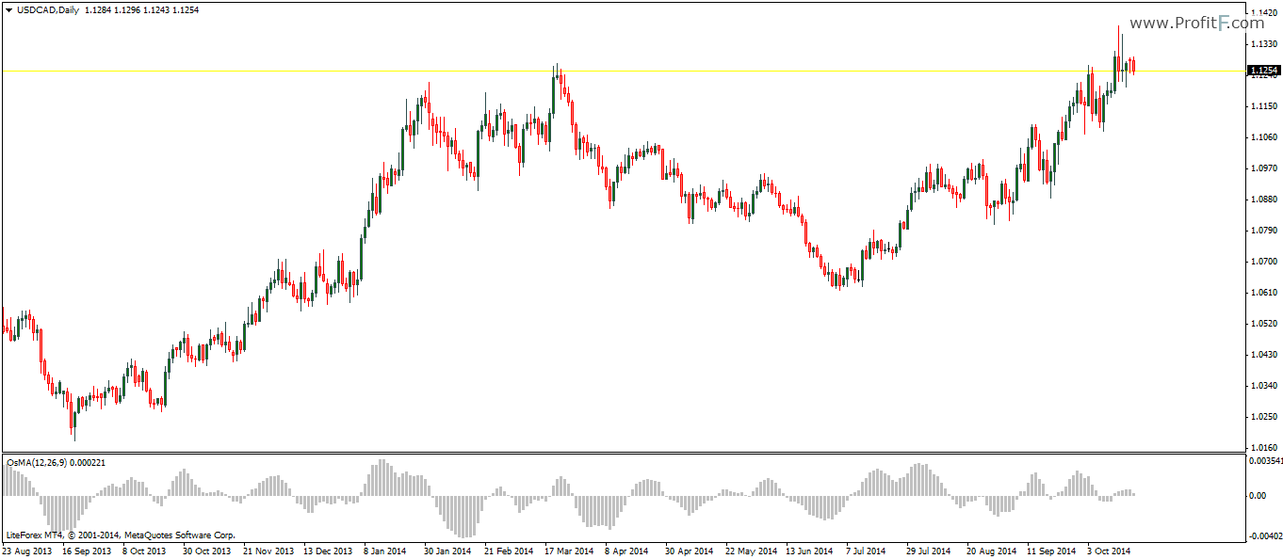Click the 8 Oct 2013 date label
1283x559 pixels.
pos(146,551)
